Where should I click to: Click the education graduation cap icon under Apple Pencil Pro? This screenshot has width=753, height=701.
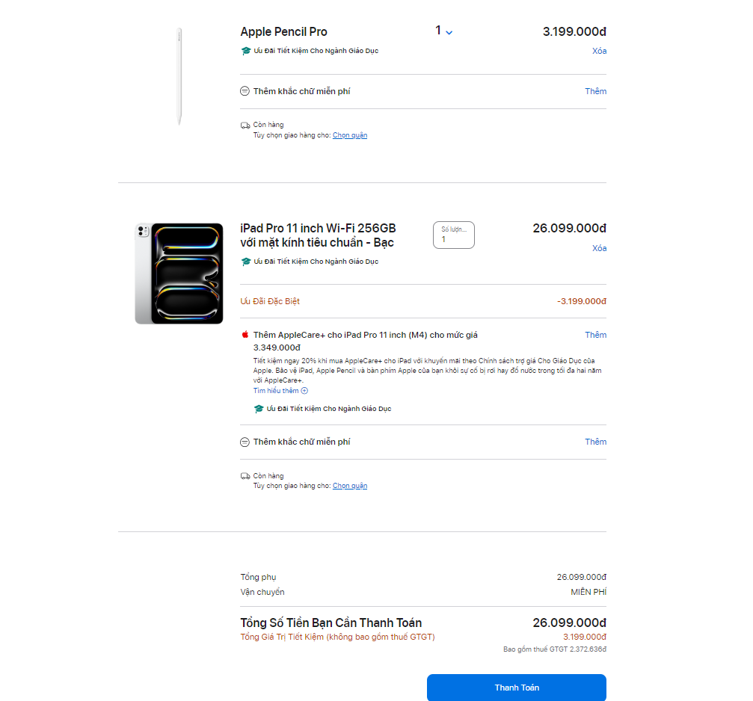[246, 51]
